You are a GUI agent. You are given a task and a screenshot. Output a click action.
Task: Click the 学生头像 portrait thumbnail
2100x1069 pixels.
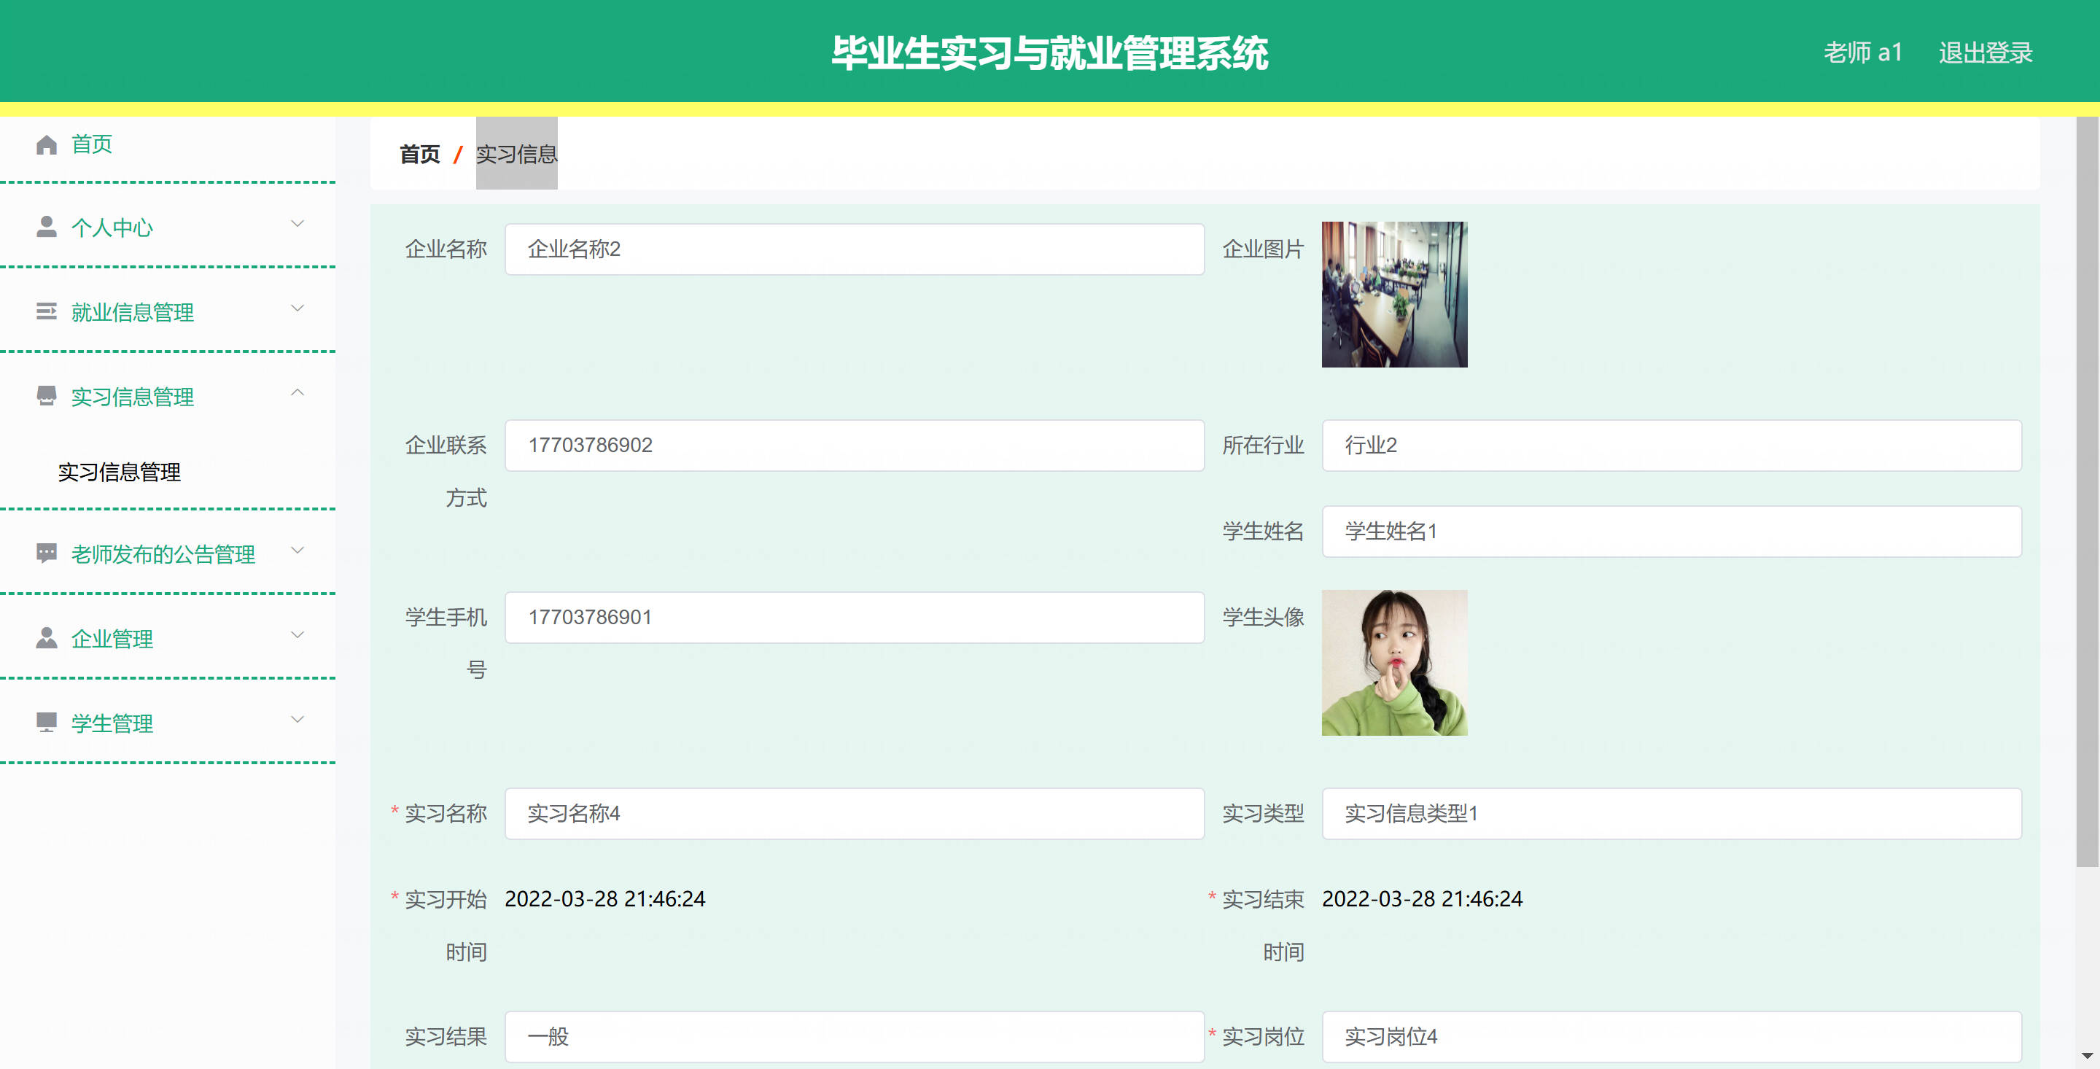[x=1394, y=663]
